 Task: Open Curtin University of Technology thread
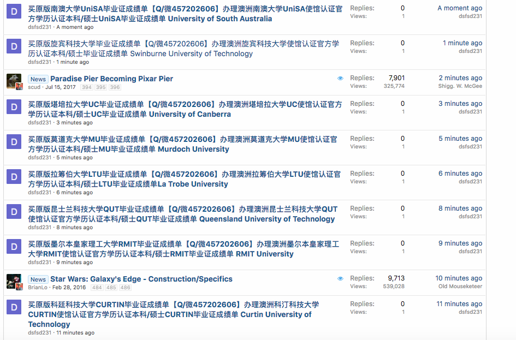174,314
